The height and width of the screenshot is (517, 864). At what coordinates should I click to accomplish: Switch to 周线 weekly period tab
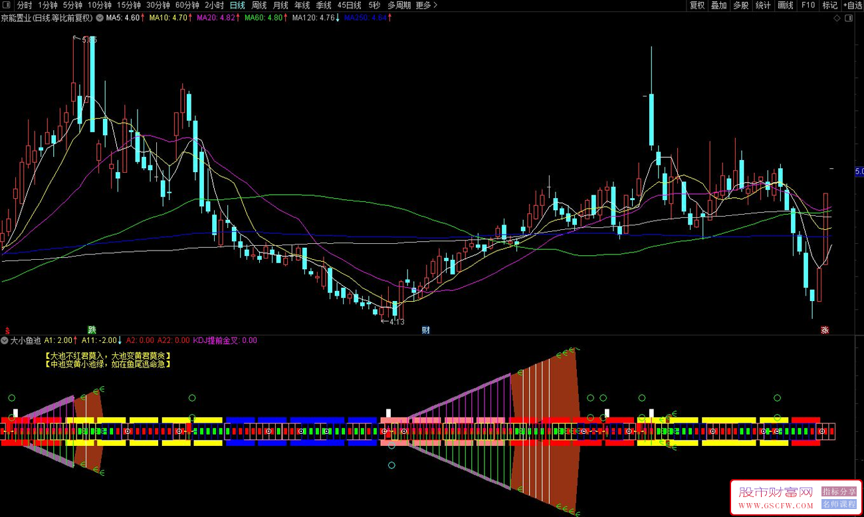(259, 5)
